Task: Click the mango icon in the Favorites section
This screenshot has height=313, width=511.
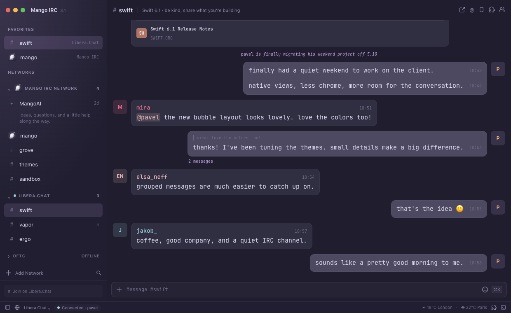Action: click(12, 57)
